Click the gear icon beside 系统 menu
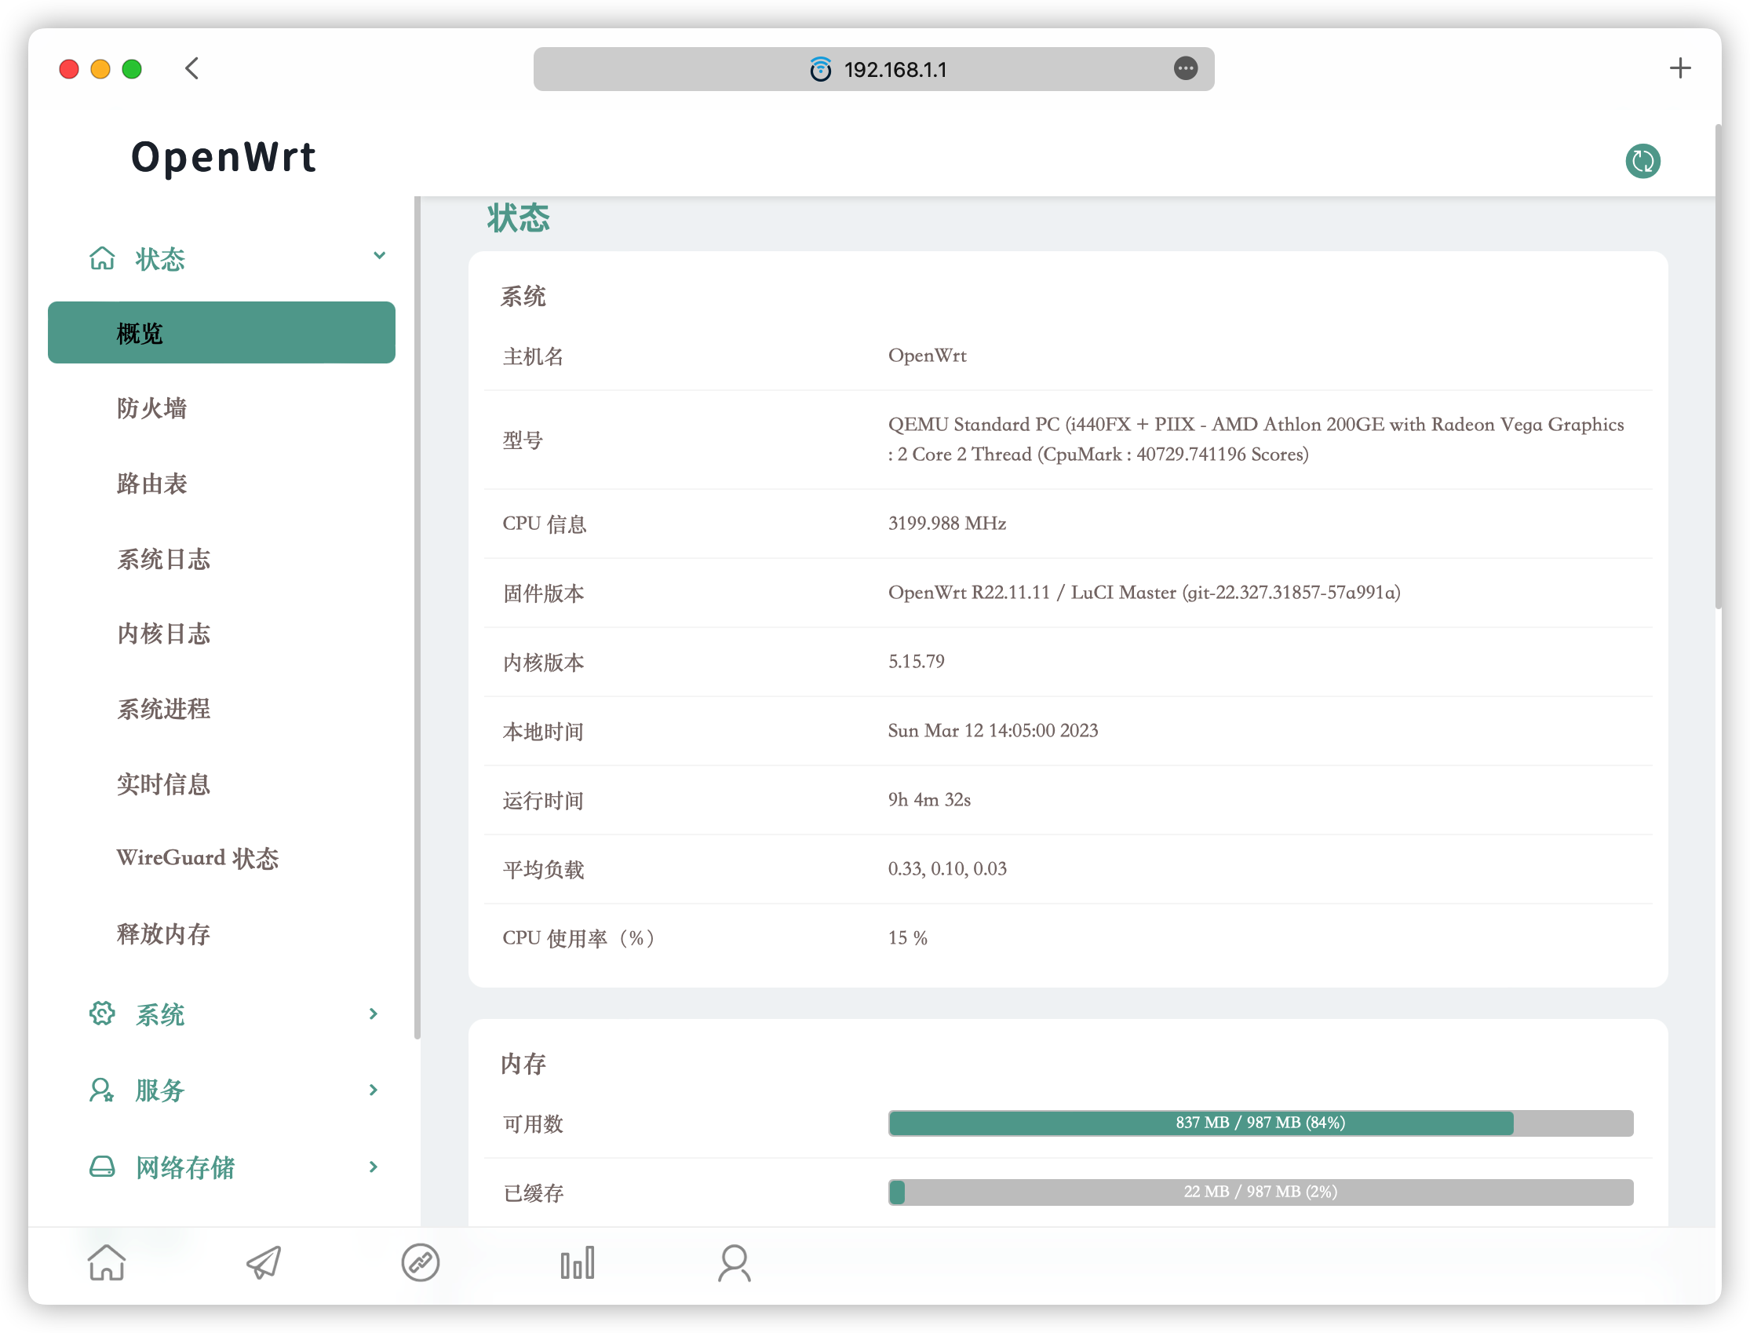The width and height of the screenshot is (1750, 1333). [102, 1013]
